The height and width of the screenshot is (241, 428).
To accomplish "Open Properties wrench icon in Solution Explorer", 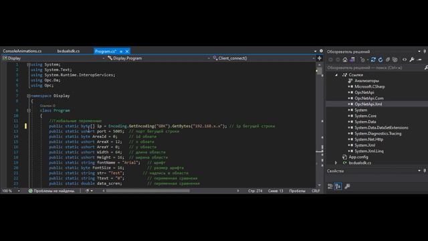I will 412,60.
